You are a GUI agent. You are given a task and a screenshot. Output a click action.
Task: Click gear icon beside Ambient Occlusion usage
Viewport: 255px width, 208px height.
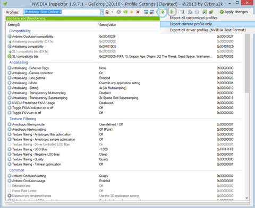click(10, 181)
